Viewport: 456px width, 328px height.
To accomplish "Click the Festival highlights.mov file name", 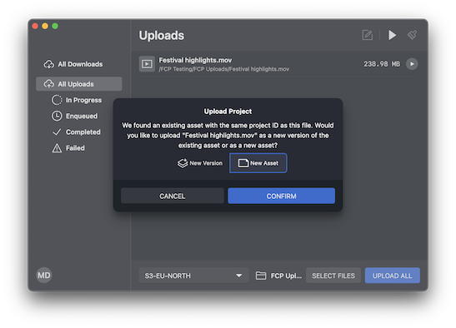I will 195,60.
